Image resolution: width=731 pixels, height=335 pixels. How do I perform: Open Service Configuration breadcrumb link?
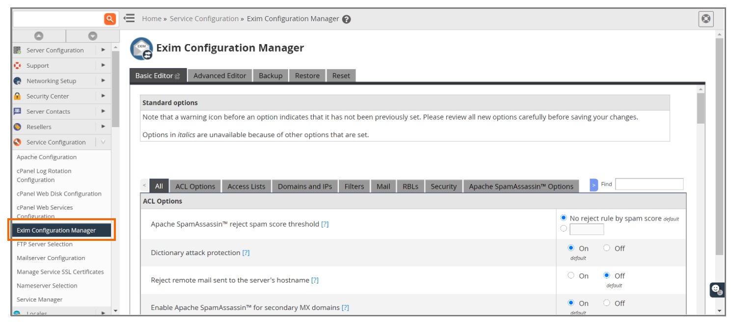(x=204, y=19)
